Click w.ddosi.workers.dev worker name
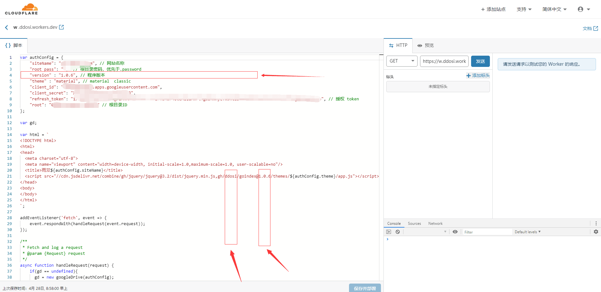The width and height of the screenshot is (601, 292). click(x=35, y=27)
